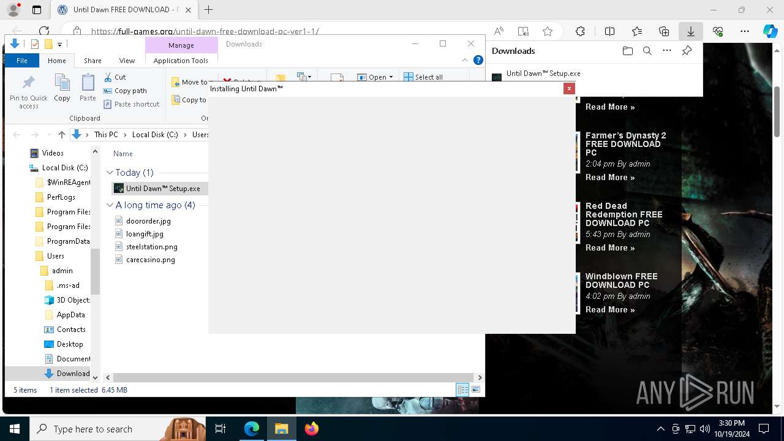Select carecasino.png file
This screenshot has width=784, height=441.
click(x=150, y=260)
